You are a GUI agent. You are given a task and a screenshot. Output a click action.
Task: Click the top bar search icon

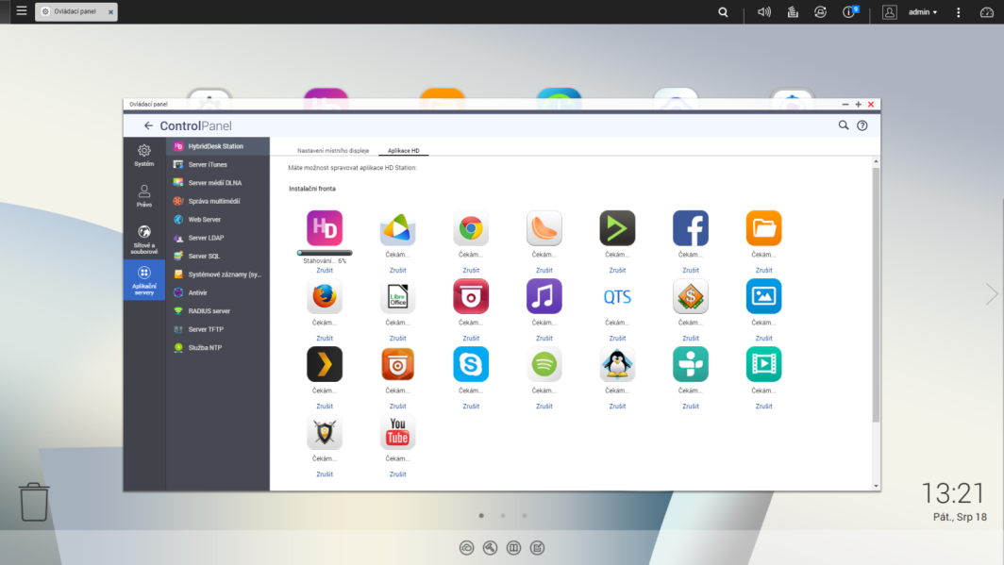[723, 12]
